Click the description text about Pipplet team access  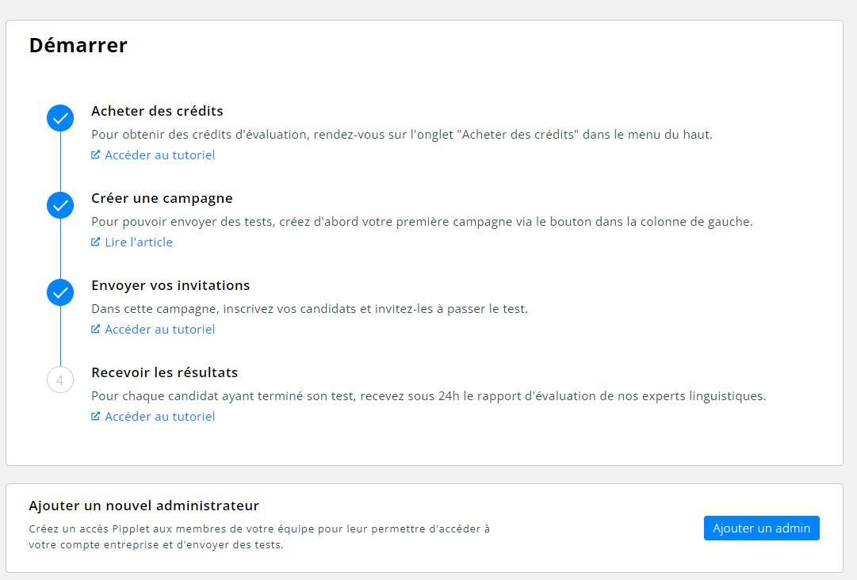pos(259,536)
